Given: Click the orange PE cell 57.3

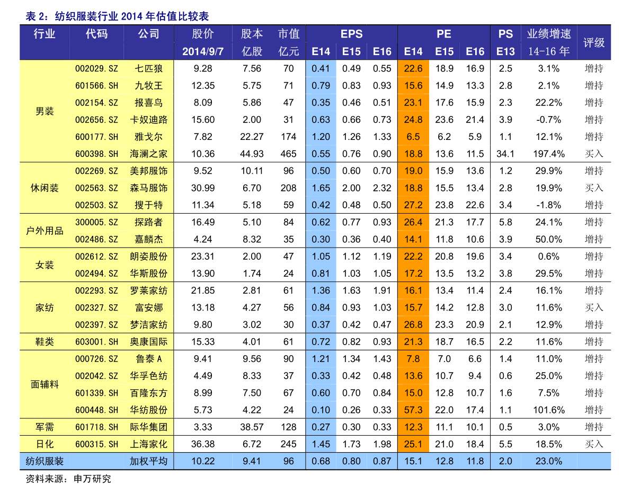Looking at the screenshot, I should pos(413,410).
